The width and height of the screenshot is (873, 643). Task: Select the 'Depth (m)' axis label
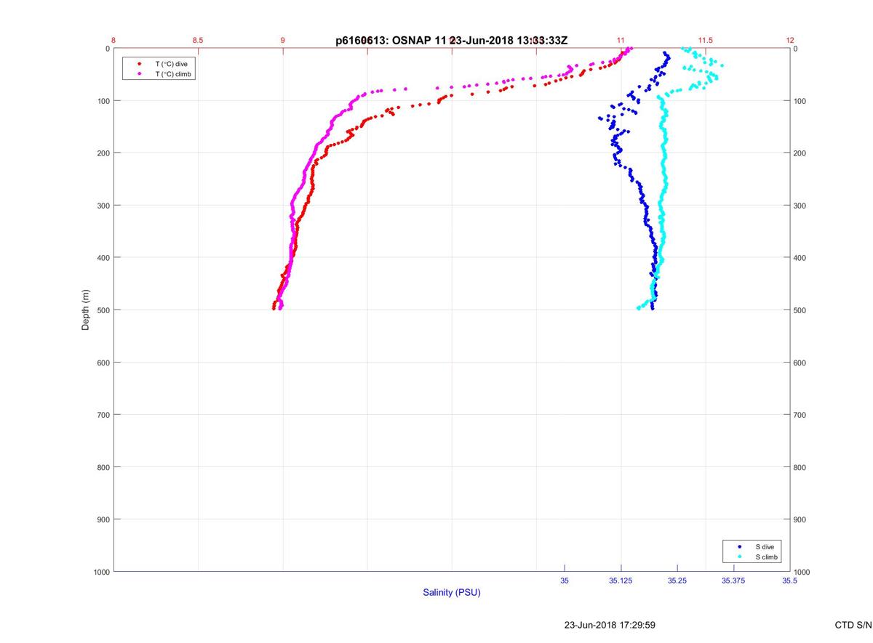(x=85, y=310)
